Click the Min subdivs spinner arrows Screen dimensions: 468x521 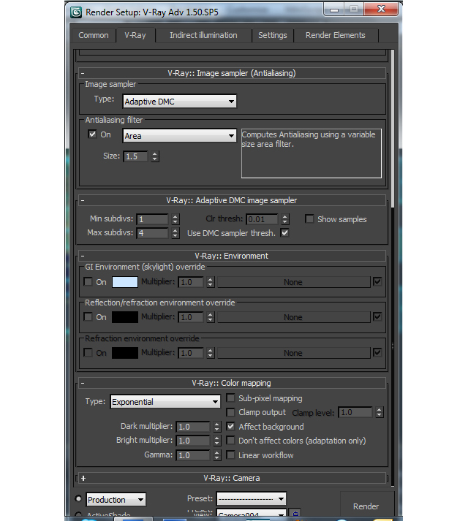click(175, 219)
